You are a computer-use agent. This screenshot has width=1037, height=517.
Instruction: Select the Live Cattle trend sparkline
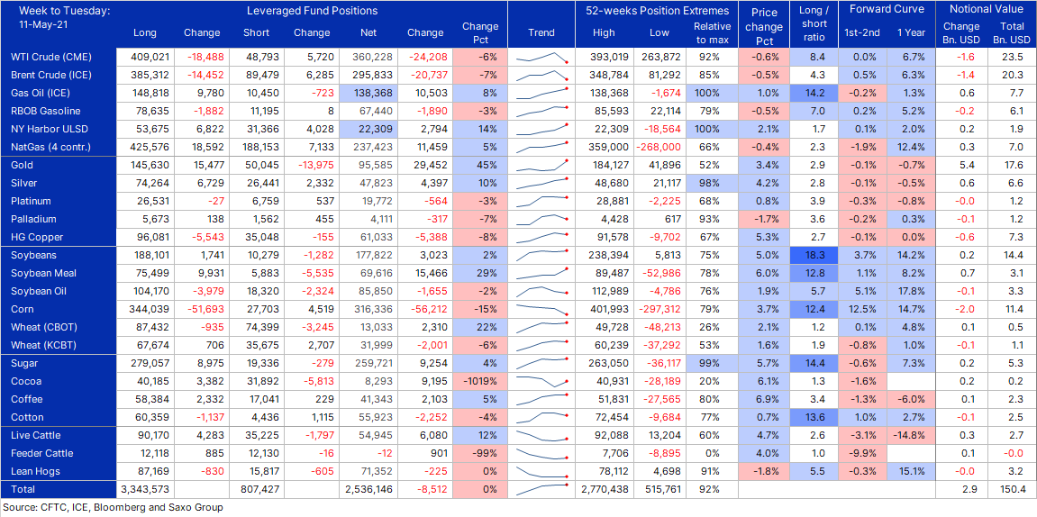click(x=541, y=436)
